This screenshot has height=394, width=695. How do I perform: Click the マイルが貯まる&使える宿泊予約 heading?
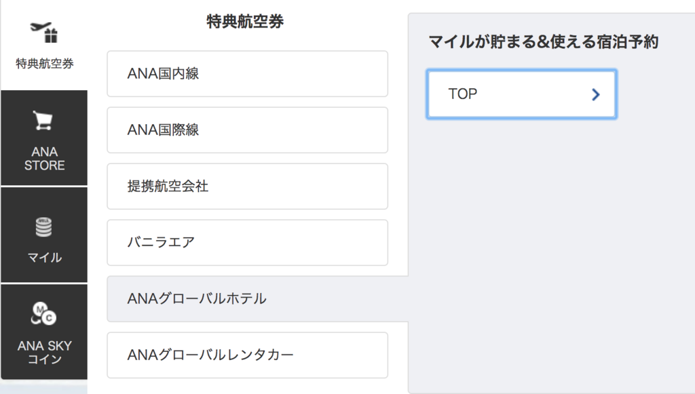[544, 41]
